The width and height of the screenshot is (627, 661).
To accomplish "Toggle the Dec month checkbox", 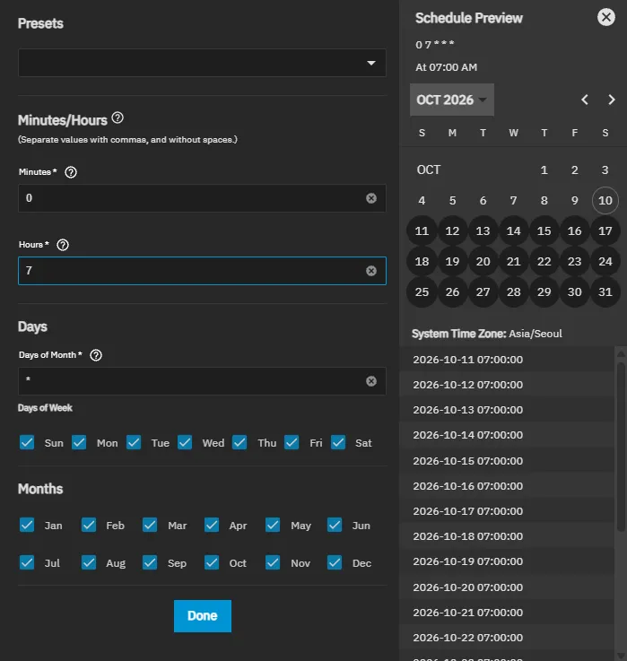I will [335, 562].
